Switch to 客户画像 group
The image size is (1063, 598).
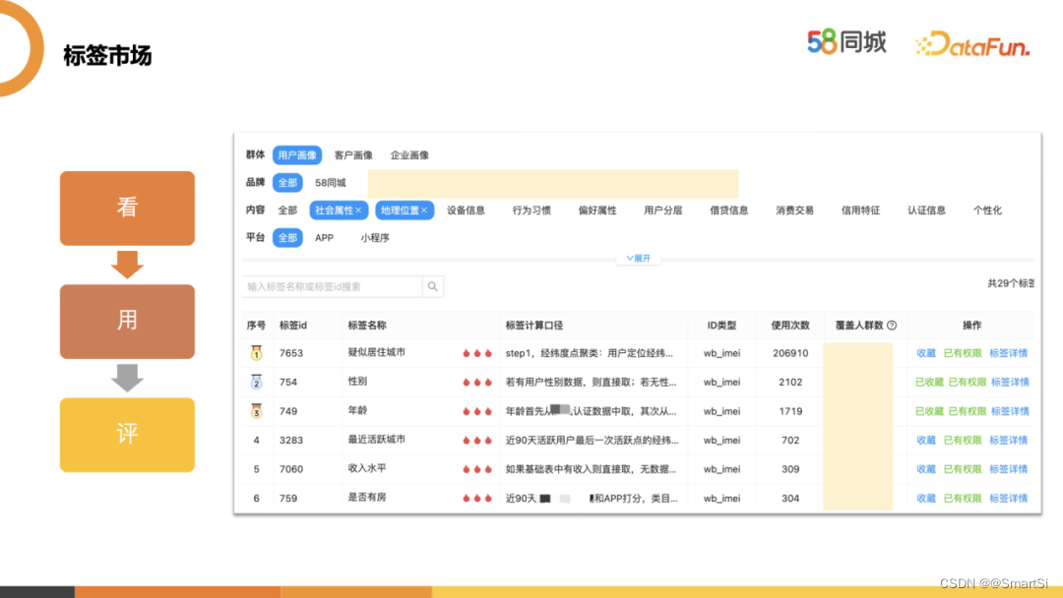pyautogui.click(x=353, y=155)
